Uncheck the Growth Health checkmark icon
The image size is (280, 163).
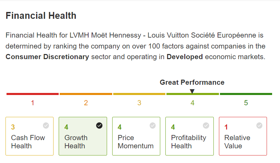coord(99,125)
